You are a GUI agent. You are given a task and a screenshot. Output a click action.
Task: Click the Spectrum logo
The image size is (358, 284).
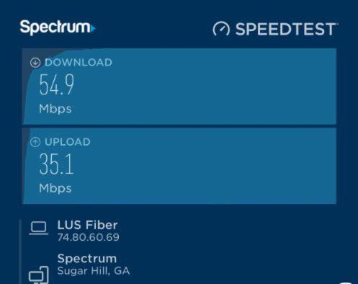(58, 27)
